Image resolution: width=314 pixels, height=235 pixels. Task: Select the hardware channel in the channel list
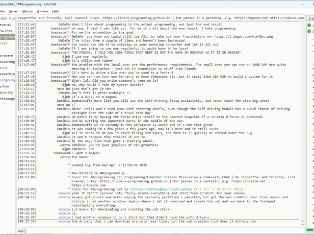pyautogui.click(x=6, y=56)
